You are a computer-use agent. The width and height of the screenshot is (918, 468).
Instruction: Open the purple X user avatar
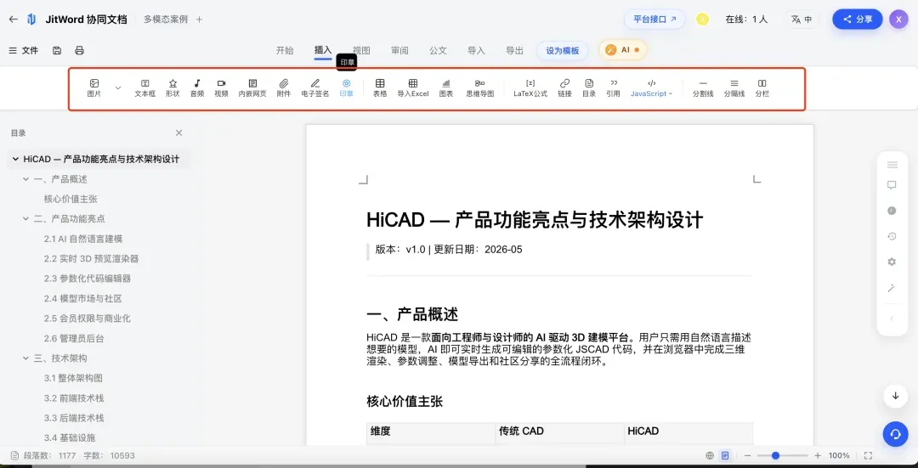tap(898, 20)
